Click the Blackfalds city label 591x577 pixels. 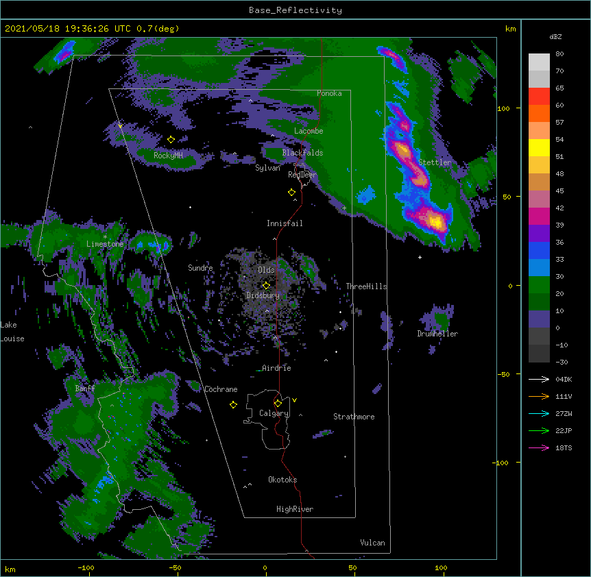302,153
